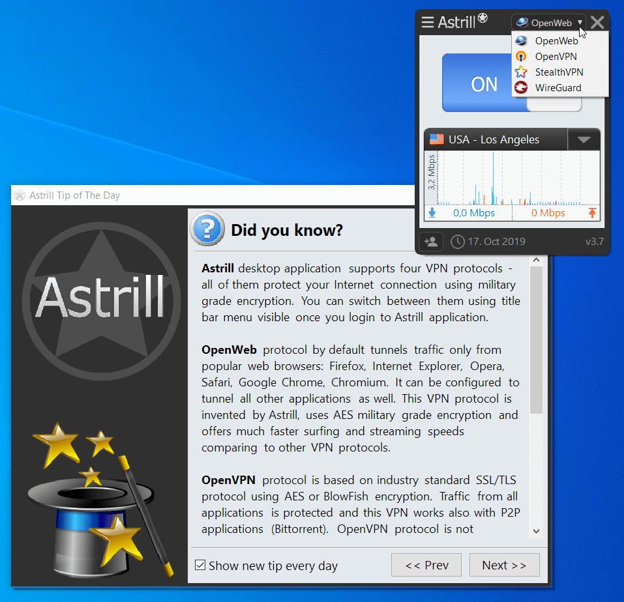This screenshot has height=602, width=624.
Task: Click the add user icon button
Action: click(x=431, y=241)
